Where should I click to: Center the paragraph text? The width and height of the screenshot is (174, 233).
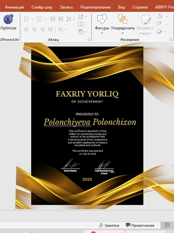pos(35,29)
